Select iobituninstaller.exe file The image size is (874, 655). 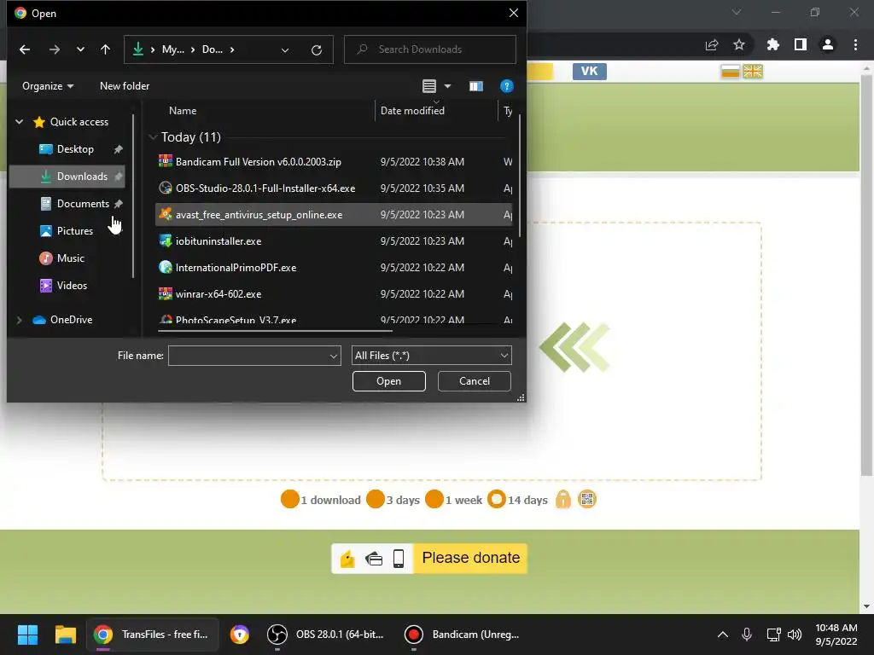334,241
